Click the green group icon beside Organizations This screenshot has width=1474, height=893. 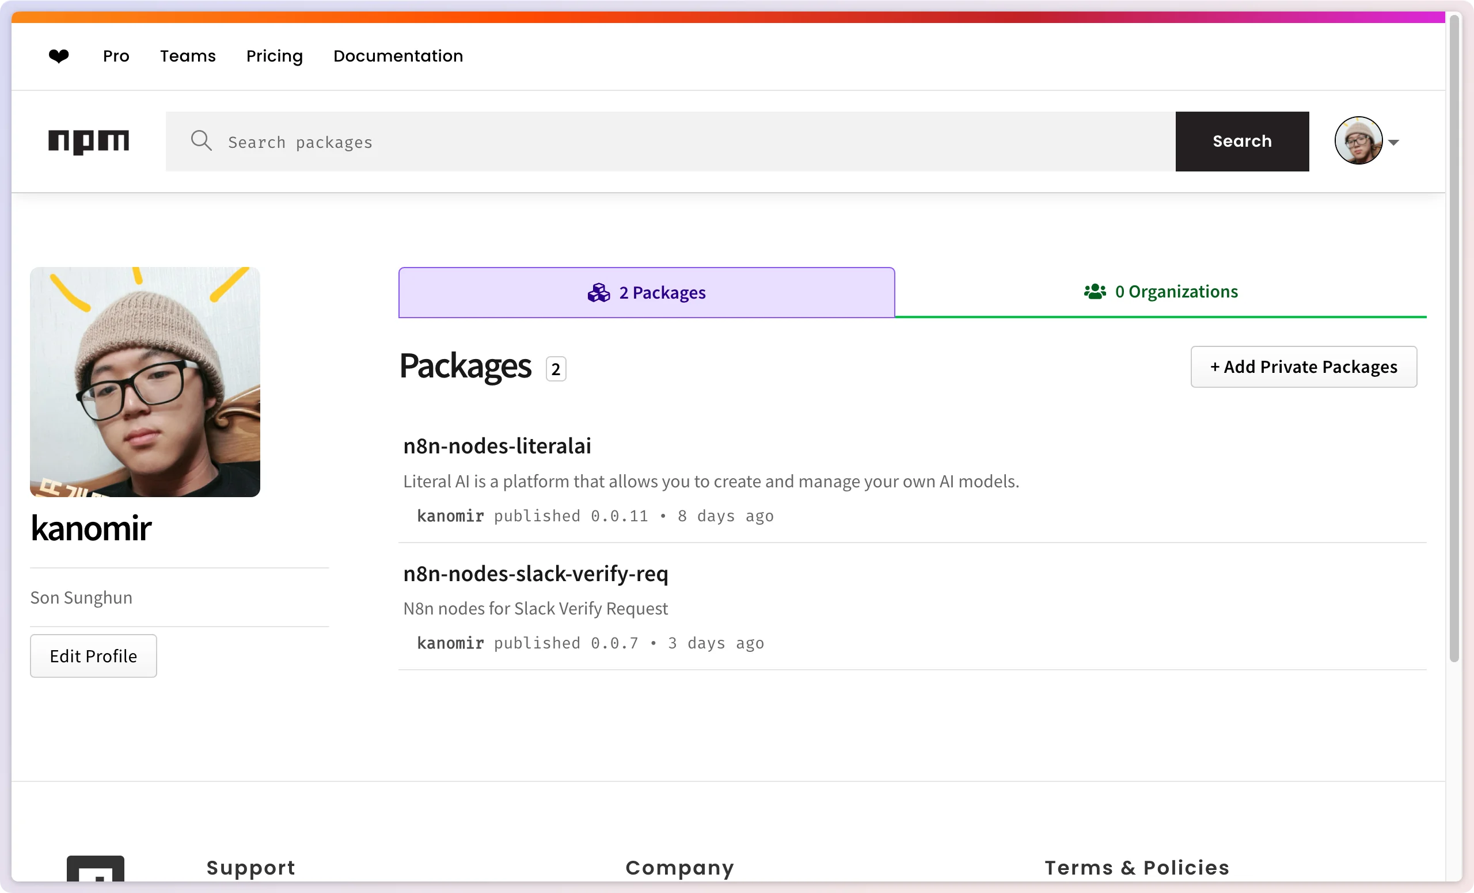1094,291
